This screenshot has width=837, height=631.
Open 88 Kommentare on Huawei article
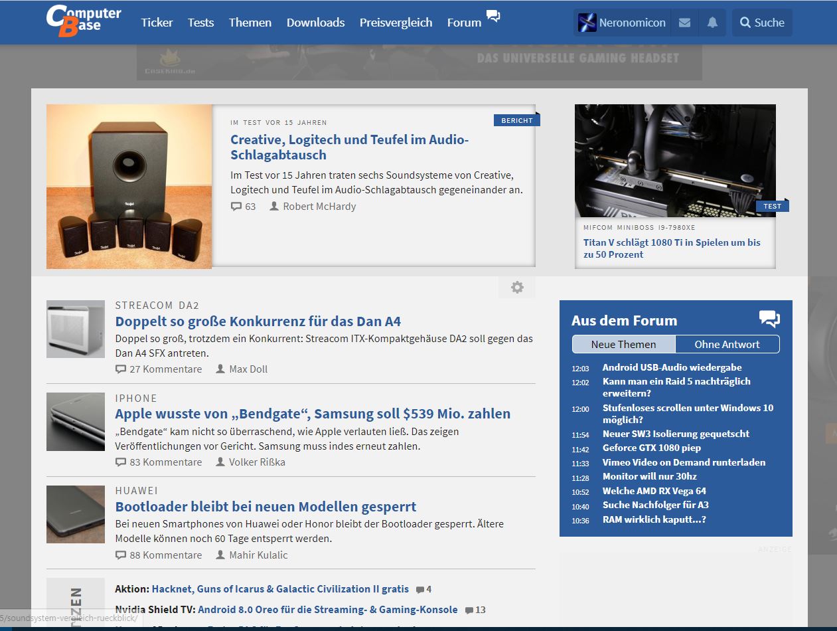pyautogui.click(x=159, y=555)
